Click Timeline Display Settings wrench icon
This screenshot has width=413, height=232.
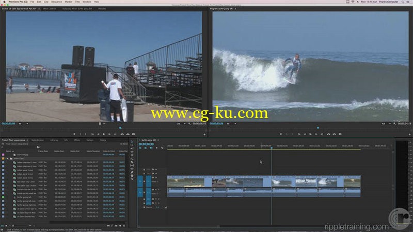pyautogui.click(x=162, y=148)
